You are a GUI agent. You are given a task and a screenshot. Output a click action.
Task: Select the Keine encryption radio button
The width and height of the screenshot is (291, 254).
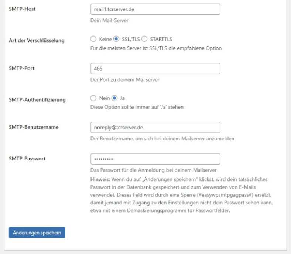pyautogui.click(x=93, y=39)
